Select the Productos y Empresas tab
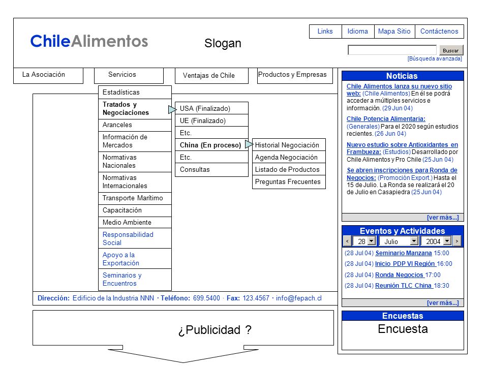Image resolution: width=488 pixels, height=366 pixels. click(295, 76)
